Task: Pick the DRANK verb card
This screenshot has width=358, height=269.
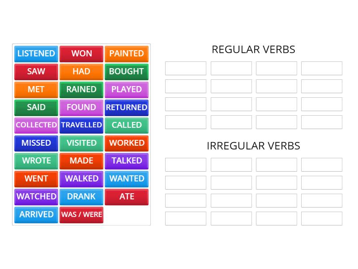Action: click(81, 196)
